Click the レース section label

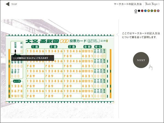click(x=17, y=81)
